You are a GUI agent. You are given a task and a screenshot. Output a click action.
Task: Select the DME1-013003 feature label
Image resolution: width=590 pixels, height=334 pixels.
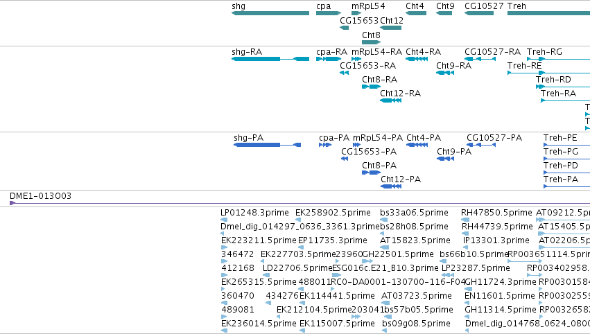click(40, 195)
